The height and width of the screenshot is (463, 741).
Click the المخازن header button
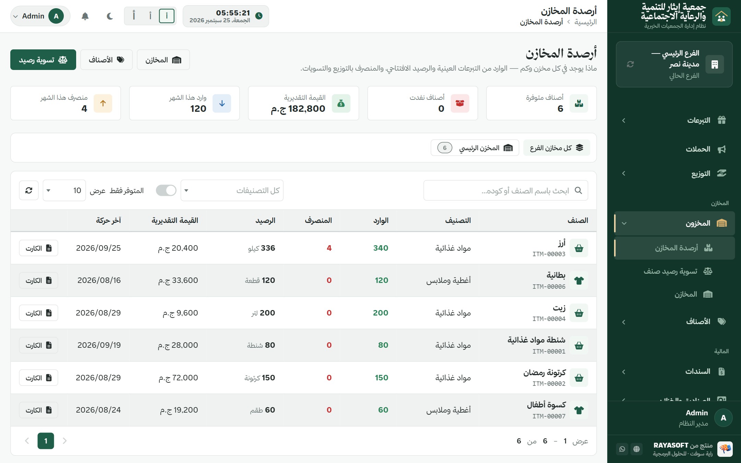point(163,60)
